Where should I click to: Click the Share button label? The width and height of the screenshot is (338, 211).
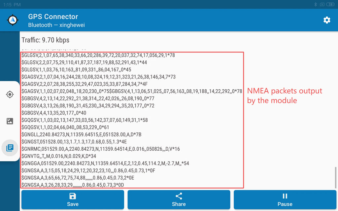pyautogui.click(x=179, y=204)
